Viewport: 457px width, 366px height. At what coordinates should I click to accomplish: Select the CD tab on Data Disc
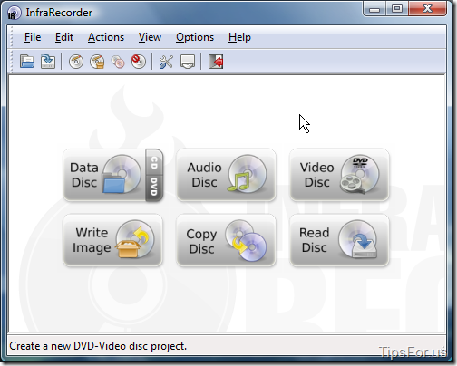tap(154, 163)
